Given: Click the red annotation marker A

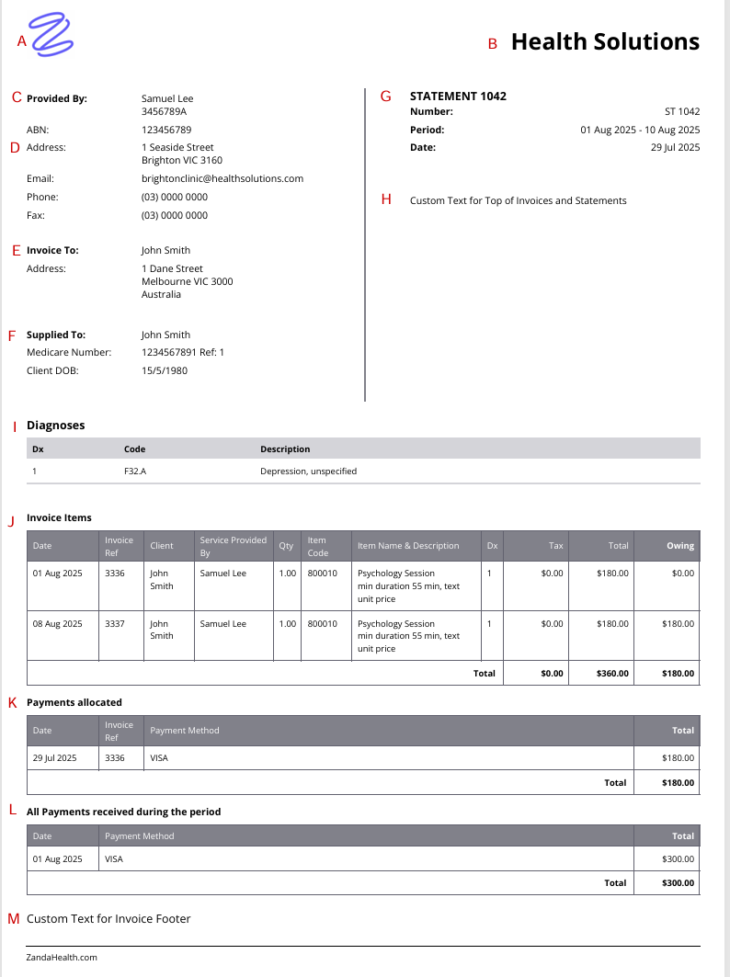Looking at the screenshot, I should tap(22, 40).
